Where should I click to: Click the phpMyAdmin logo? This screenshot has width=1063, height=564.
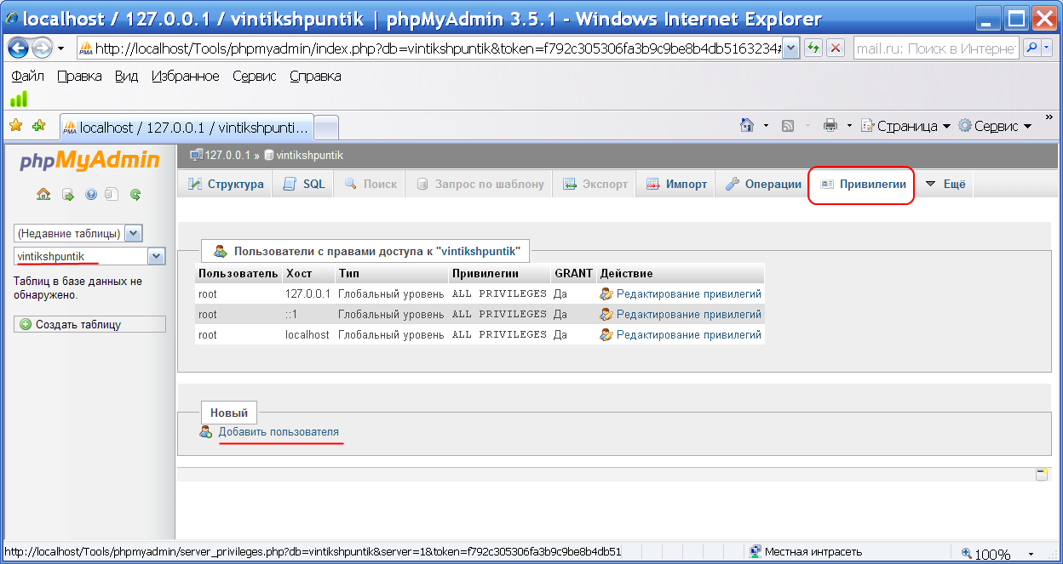pos(89,160)
